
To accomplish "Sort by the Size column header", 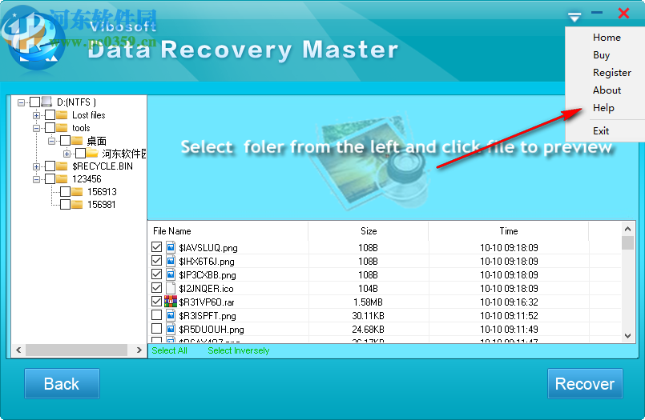I will click(x=368, y=231).
